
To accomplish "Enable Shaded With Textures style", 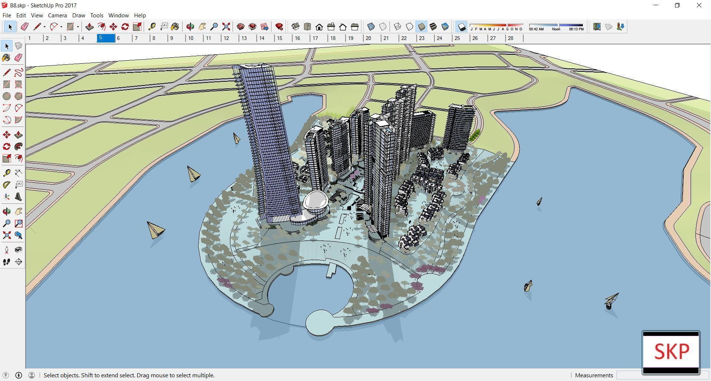I will point(433,27).
